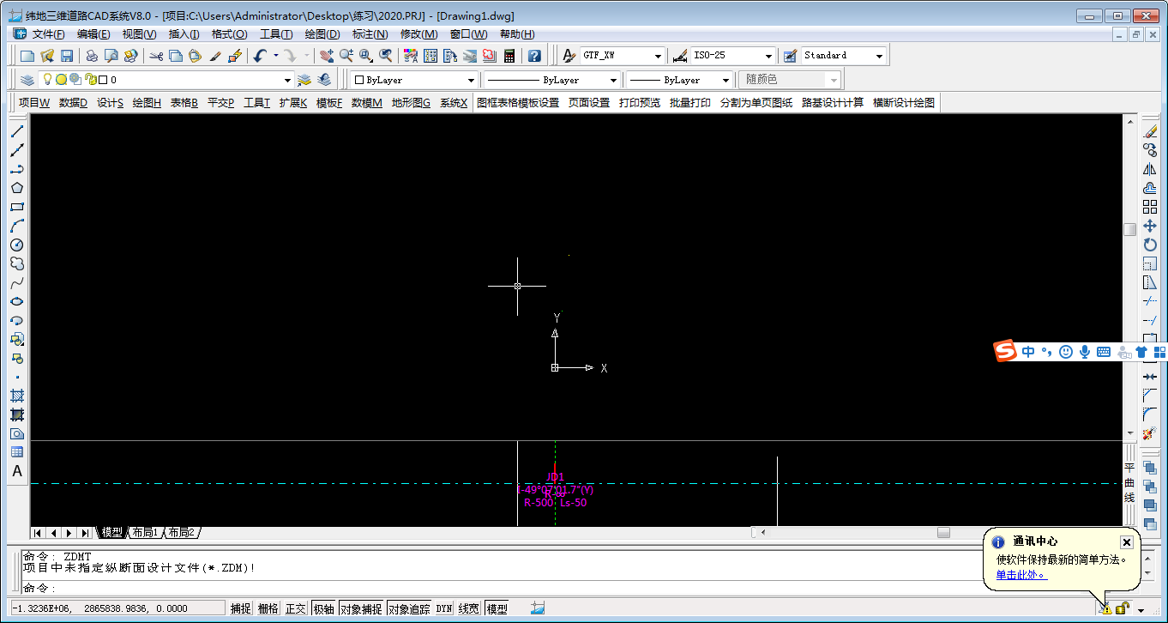Viewport: 1168px width, 623px height.
Task: Open the ByLayer color dropdown
Action: point(471,80)
